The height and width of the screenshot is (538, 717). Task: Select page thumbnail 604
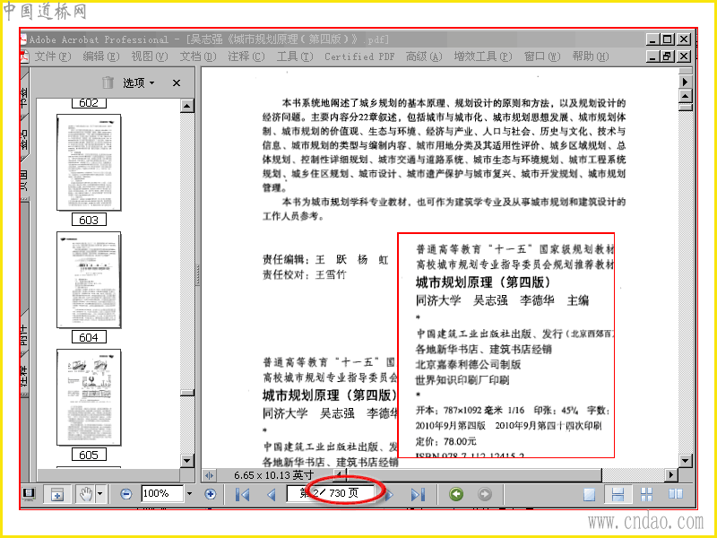coord(89,280)
